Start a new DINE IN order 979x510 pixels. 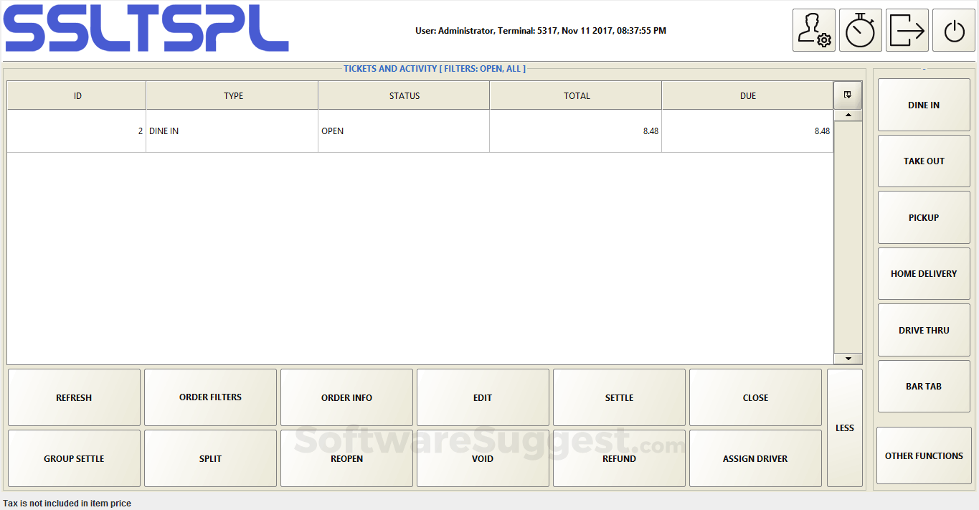point(923,105)
